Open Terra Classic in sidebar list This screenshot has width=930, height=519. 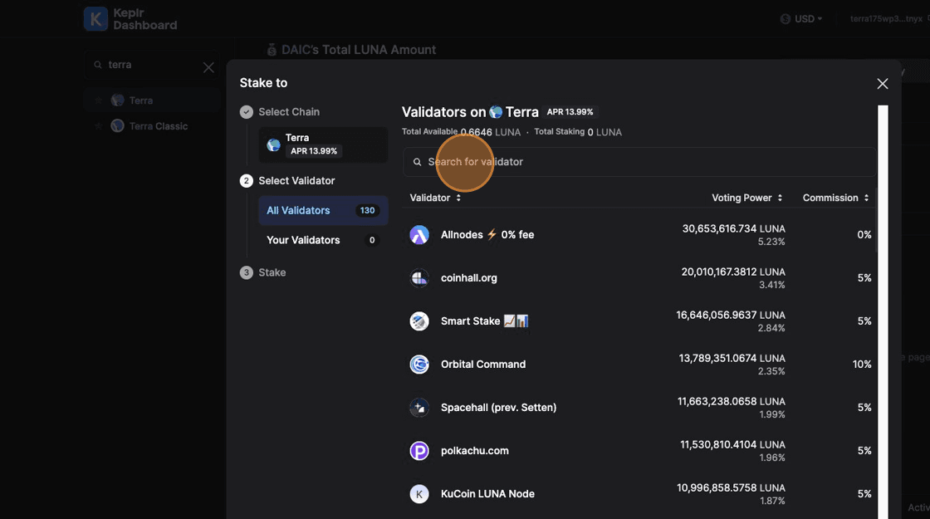(x=158, y=126)
